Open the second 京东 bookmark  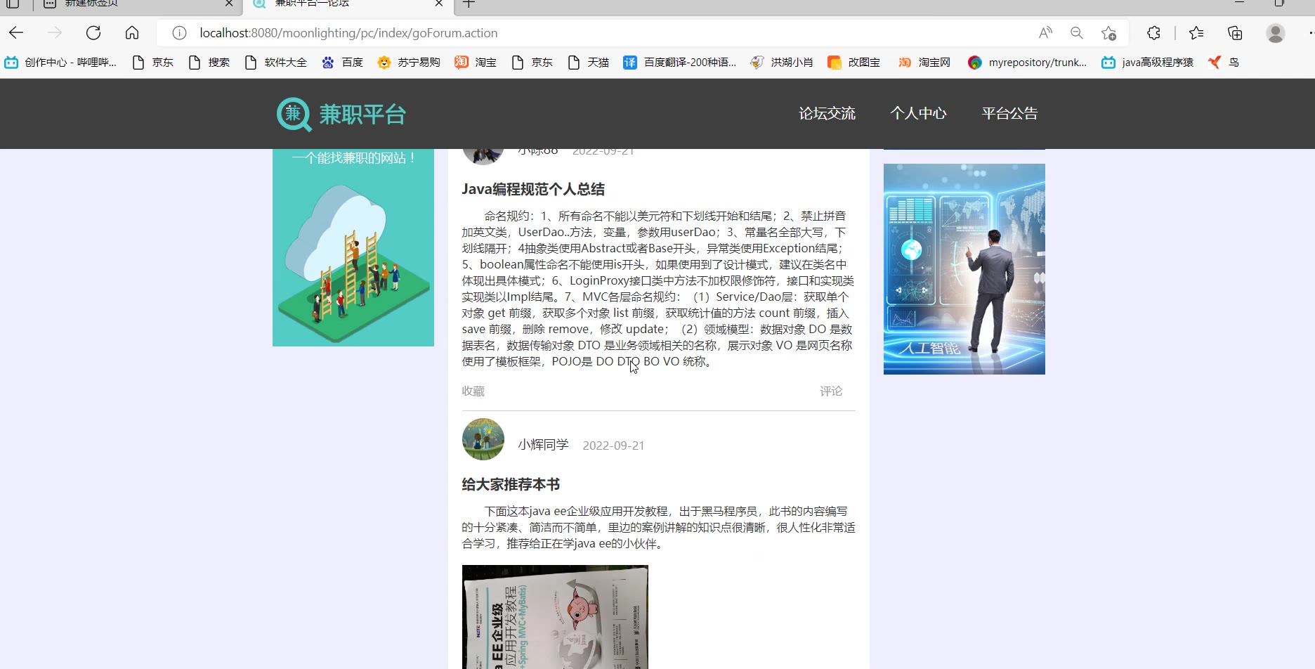532,63
